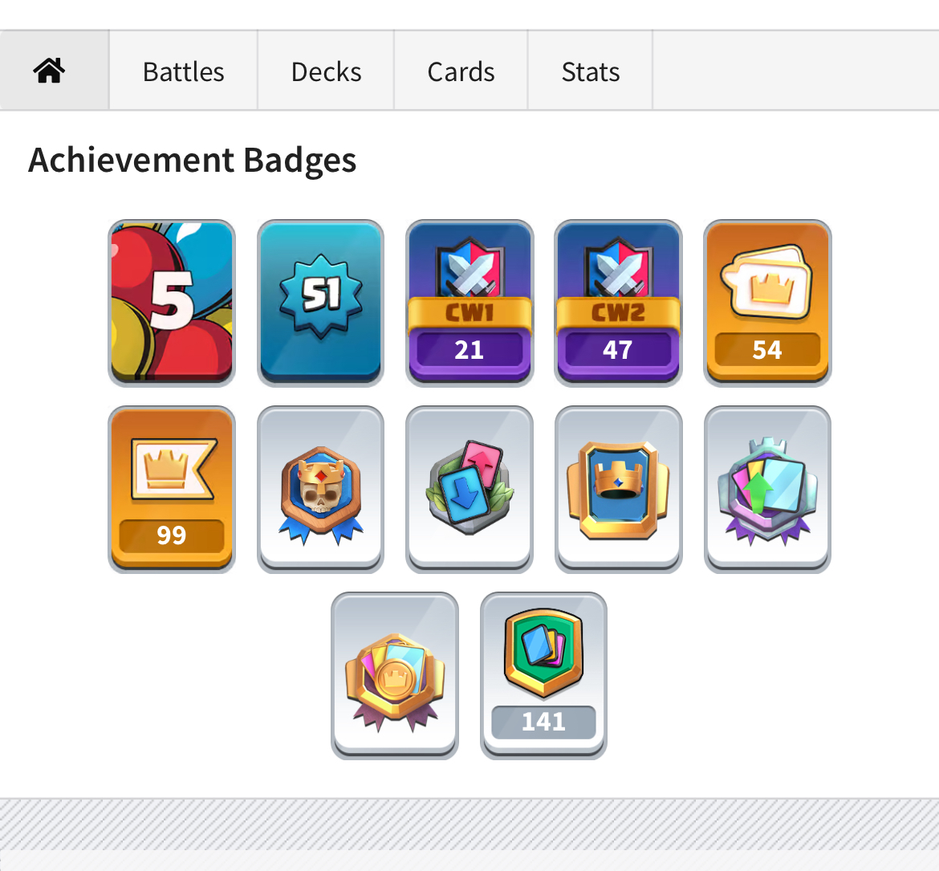Open the Decks tab
Screen dimensions: 939x871
(326, 71)
